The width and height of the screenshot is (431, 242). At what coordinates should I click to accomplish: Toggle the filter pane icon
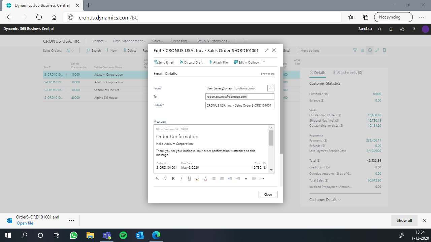[355, 50]
